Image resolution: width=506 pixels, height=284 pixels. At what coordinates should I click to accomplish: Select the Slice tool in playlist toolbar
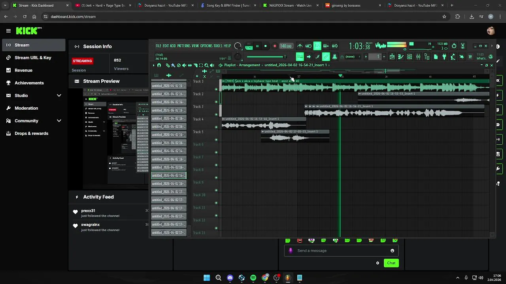click(x=195, y=65)
